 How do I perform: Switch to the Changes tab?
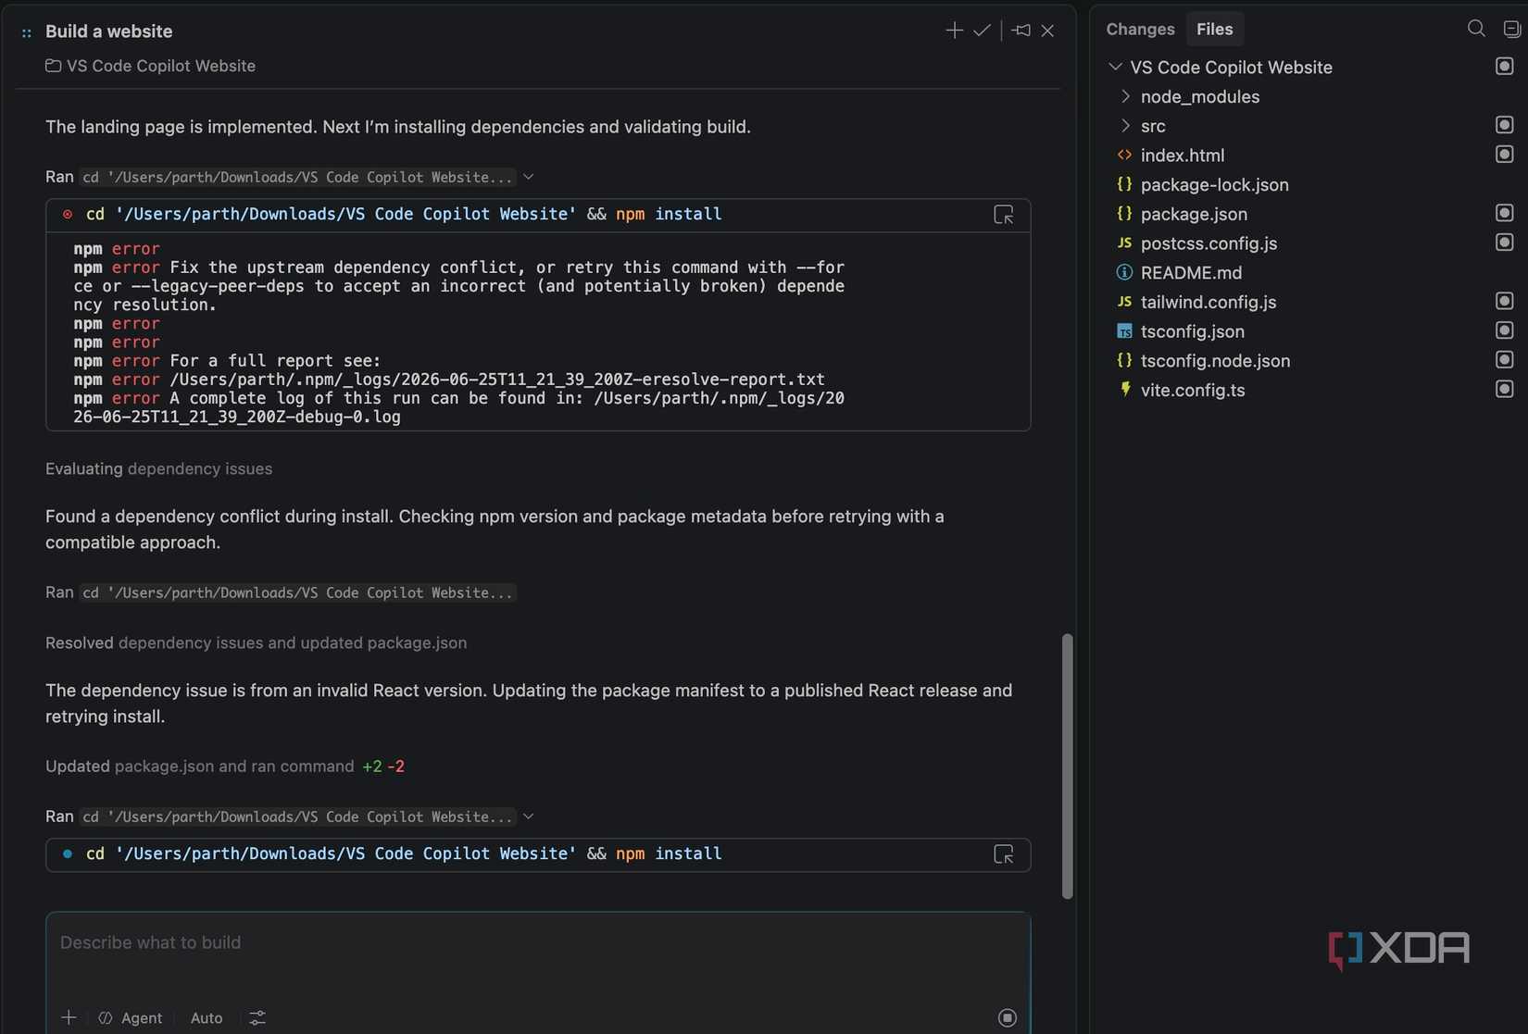[x=1140, y=30]
